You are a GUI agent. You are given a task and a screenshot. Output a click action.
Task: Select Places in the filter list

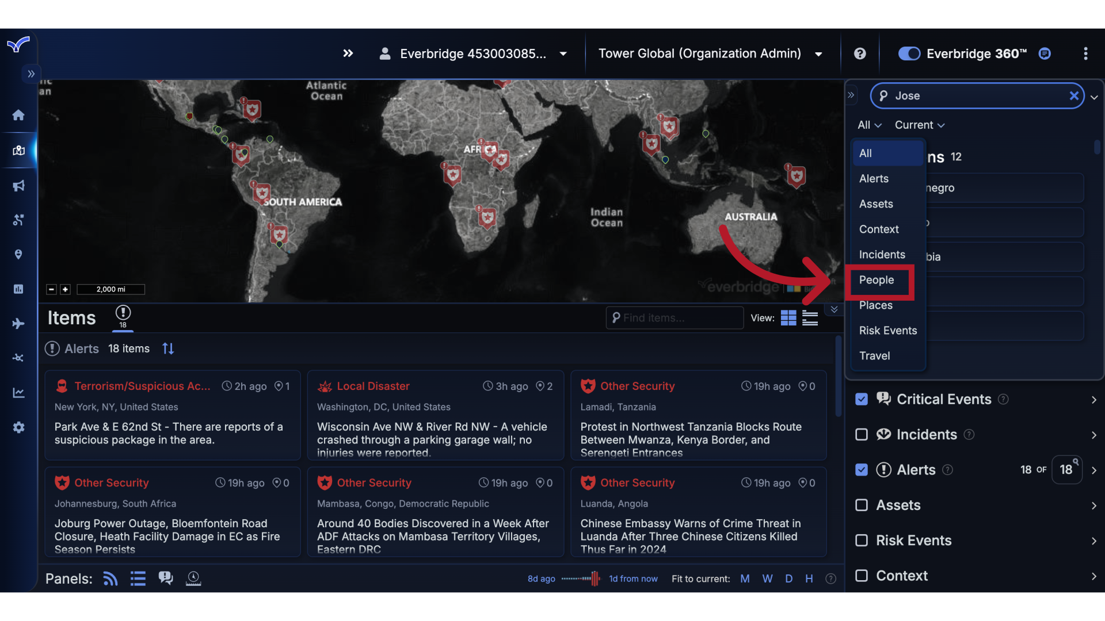pos(875,305)
